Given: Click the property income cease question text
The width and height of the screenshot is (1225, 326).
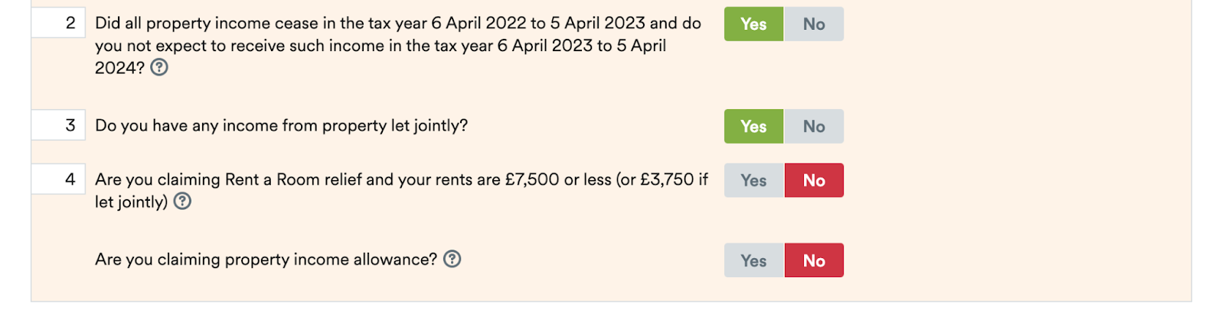Looking at the screenshot, I should click(398, 45).
